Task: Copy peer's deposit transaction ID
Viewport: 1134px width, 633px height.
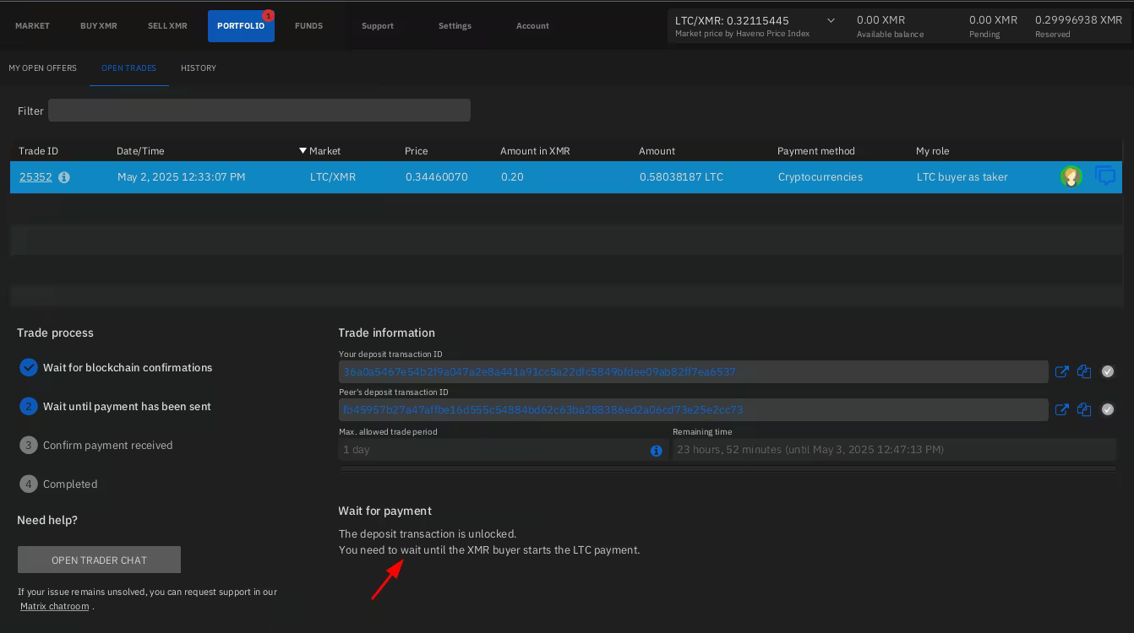Action: (1084, 409)
